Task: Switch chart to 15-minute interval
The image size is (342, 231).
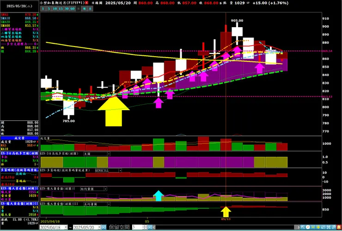Action: [x=61, y=9]
